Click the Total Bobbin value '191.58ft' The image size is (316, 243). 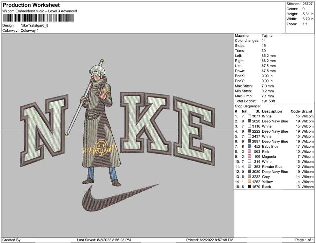point(268,101)
